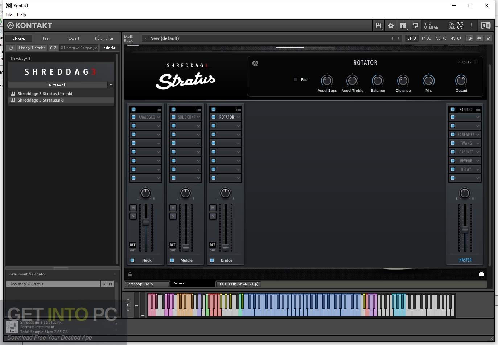Screen dimensions: 498x345
Task: Open the Help menu
Action: click(21, 15)
